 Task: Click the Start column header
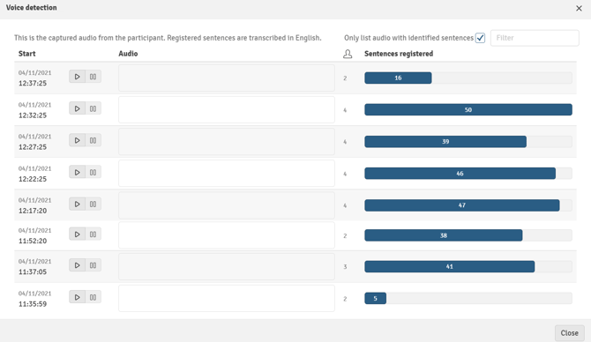(x=27, y=54)
